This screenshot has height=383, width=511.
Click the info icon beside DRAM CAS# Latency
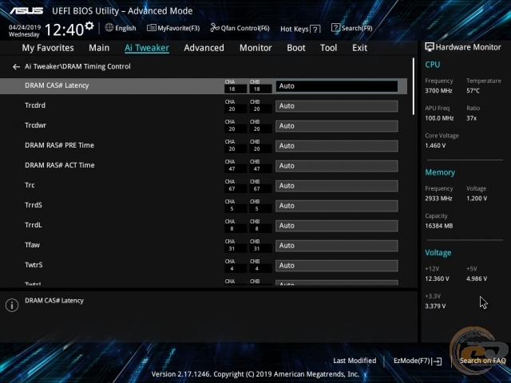coord(12,305)
